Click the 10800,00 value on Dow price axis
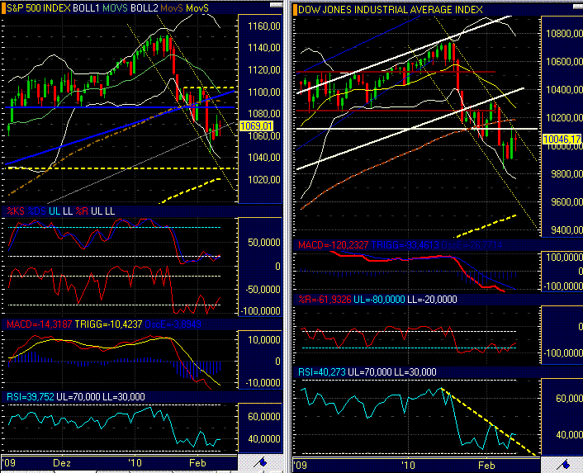Screen dimensions: 583x473 coord(564,34)
